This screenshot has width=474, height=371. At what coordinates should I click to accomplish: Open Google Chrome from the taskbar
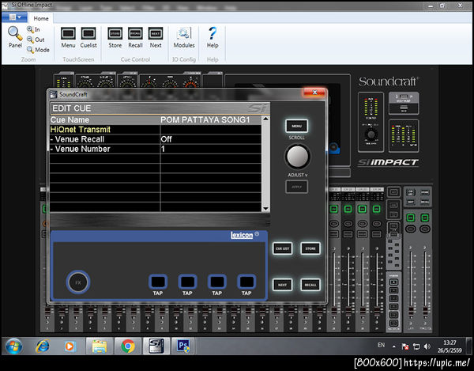point(128,346)
